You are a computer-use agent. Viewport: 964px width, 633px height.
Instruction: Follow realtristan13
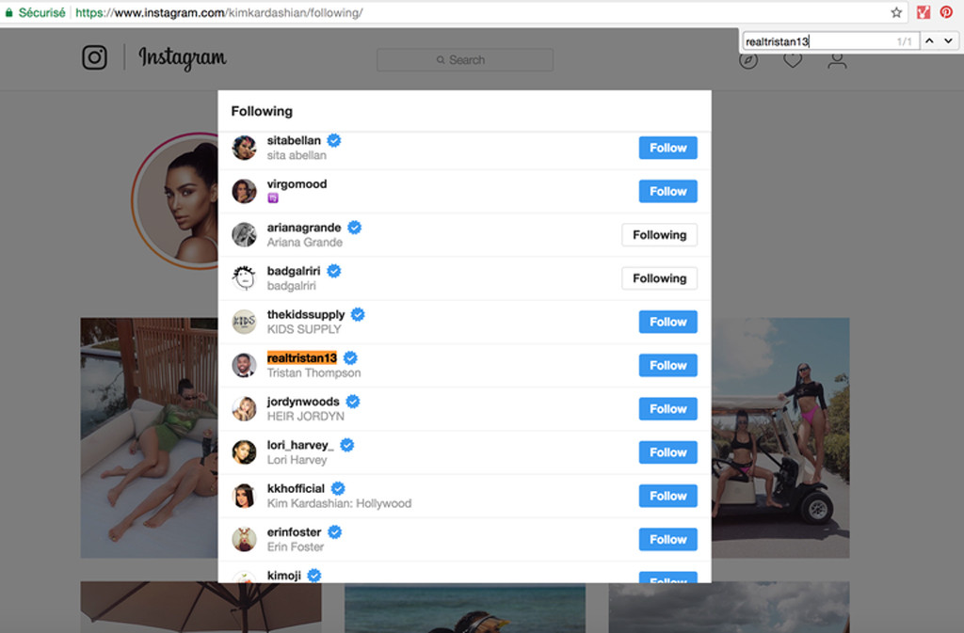[x=667, y=365]
